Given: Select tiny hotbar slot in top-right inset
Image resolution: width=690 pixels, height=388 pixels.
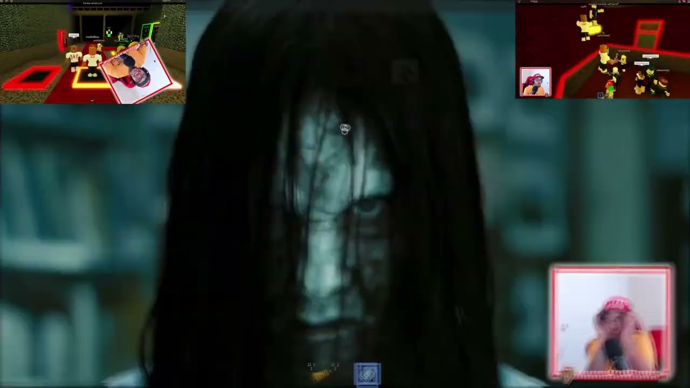Looking at the screenshot, I should (600, 95).
